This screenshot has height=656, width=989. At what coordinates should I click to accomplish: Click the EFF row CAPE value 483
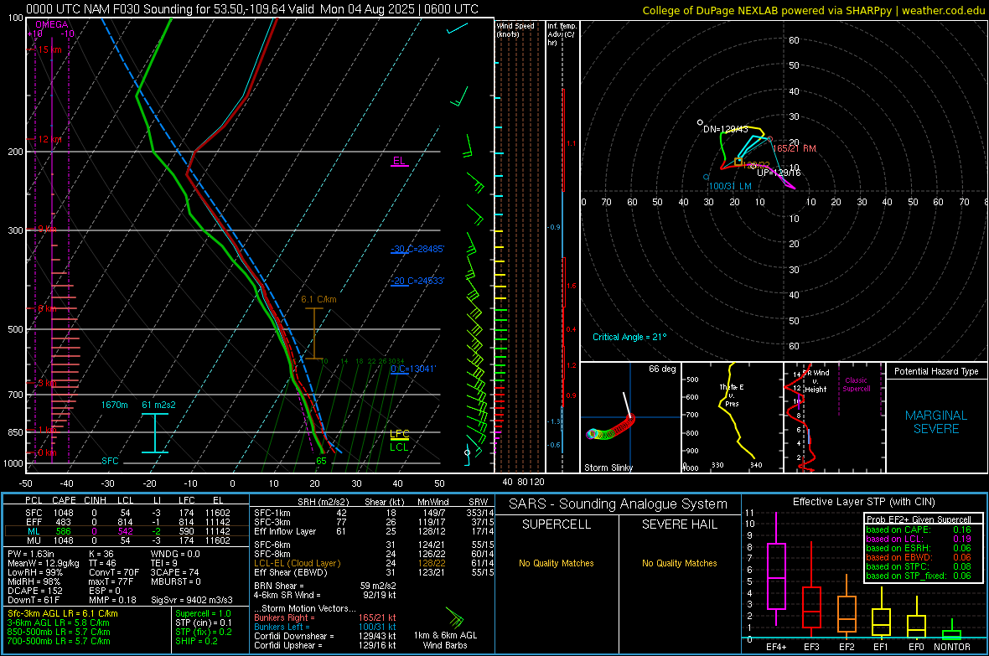63,522
